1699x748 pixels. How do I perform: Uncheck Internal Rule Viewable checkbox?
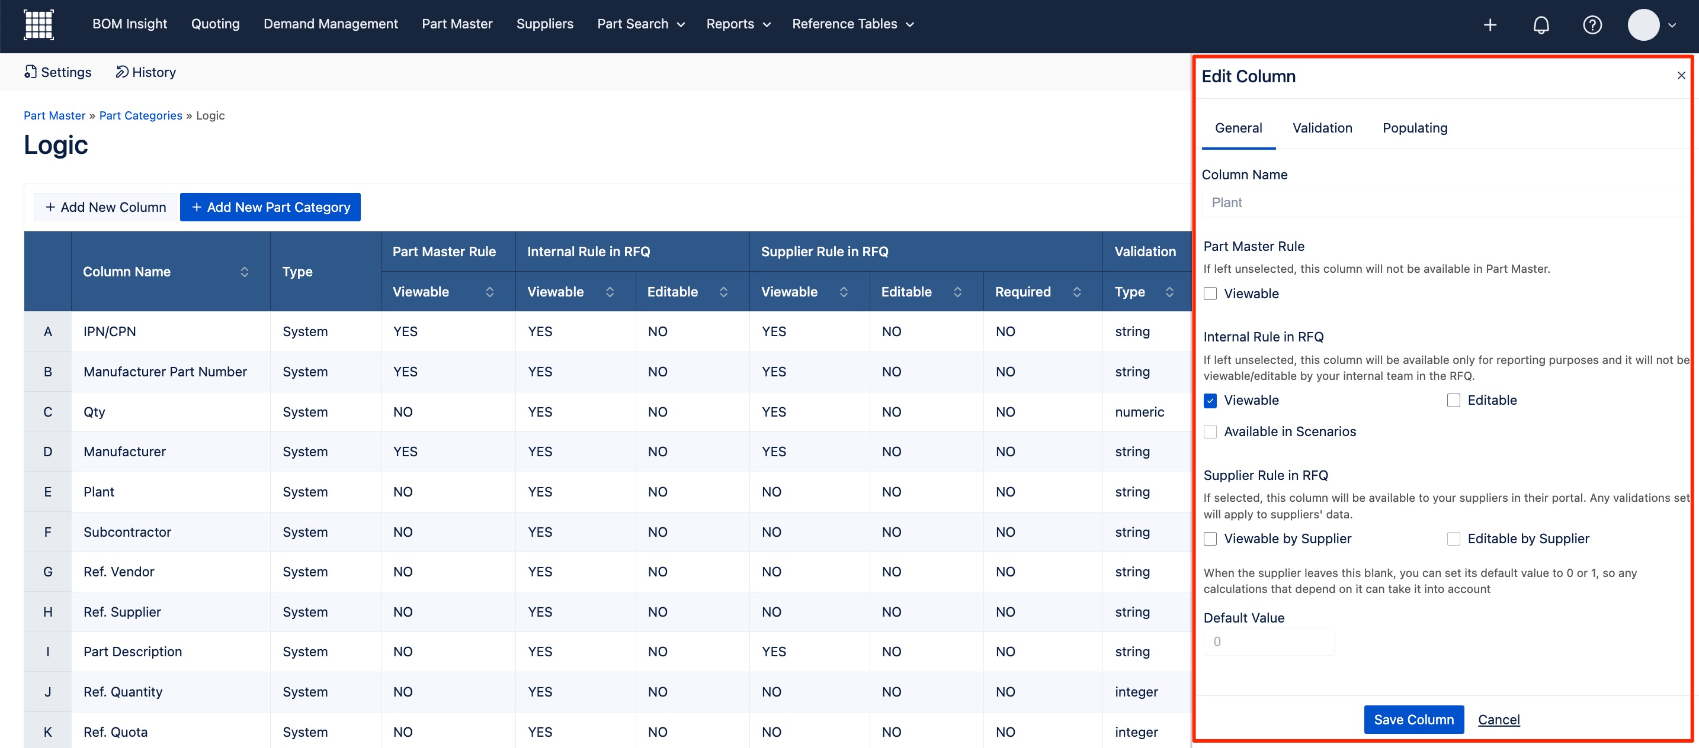point(1210,401)
